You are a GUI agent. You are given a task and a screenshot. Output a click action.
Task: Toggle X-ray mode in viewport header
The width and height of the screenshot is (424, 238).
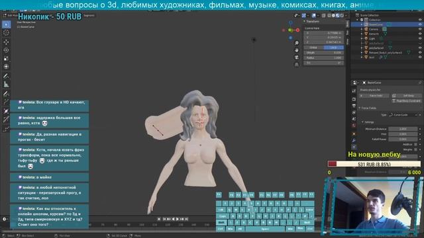tap(323, 16)
